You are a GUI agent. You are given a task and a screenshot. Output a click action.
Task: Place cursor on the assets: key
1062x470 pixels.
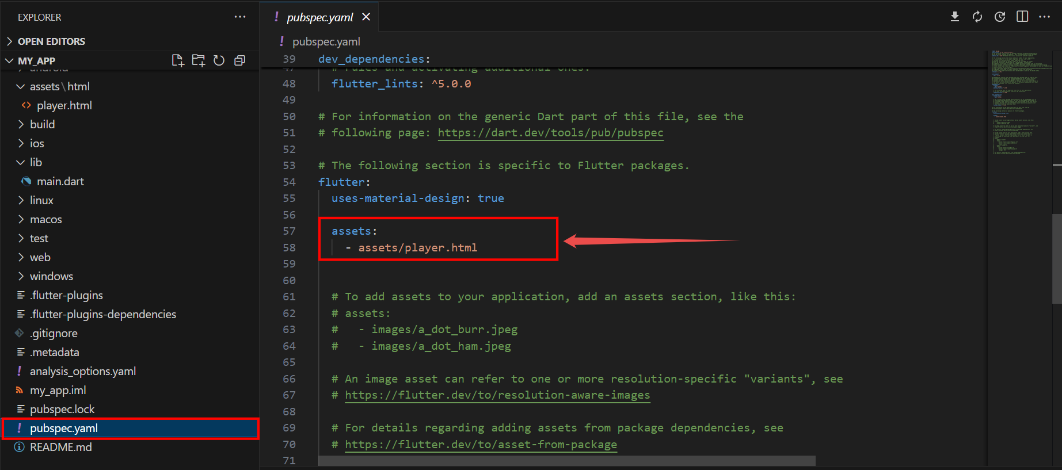351,231
